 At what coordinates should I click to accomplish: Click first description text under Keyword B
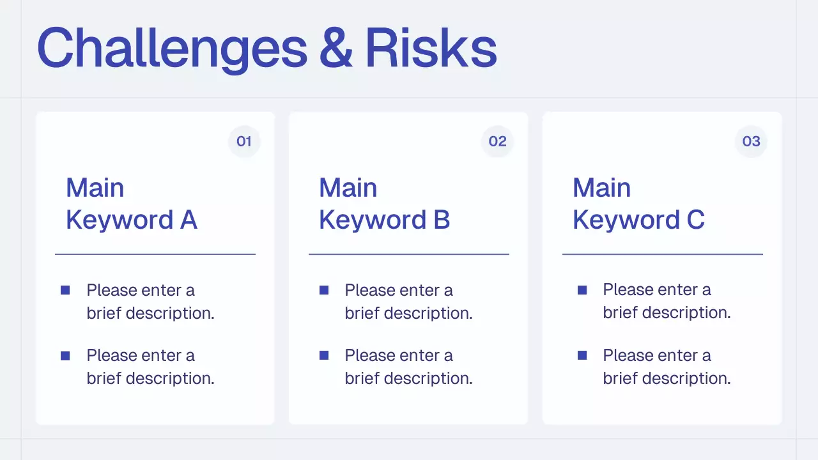tap(408, 302)
